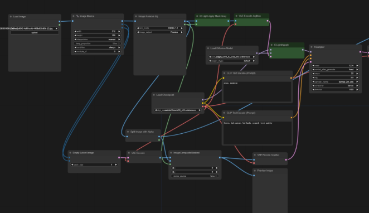
Task: Click the green mask output of Image Remove Bg
Action: coord(184,25)
